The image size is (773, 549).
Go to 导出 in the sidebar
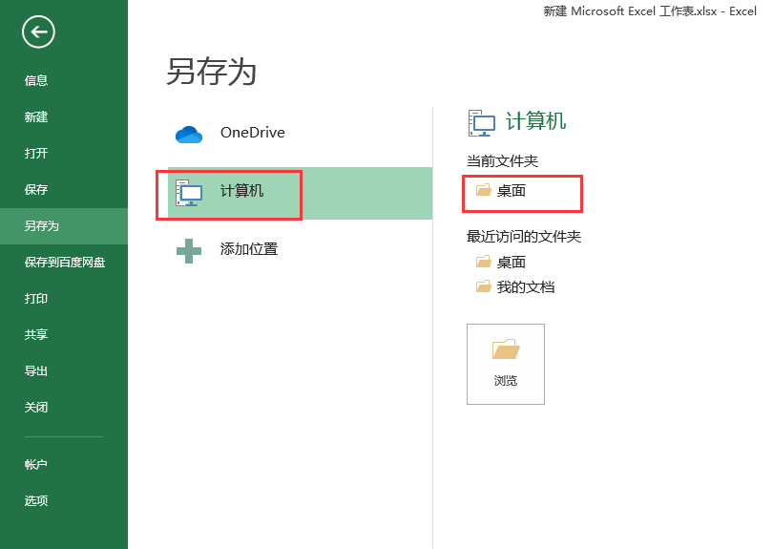click(64, 371)
